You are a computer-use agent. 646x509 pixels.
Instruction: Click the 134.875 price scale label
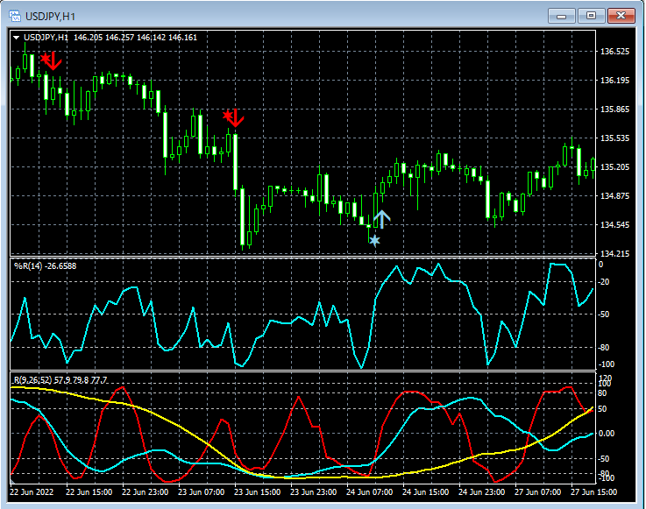tap(614, 195)
